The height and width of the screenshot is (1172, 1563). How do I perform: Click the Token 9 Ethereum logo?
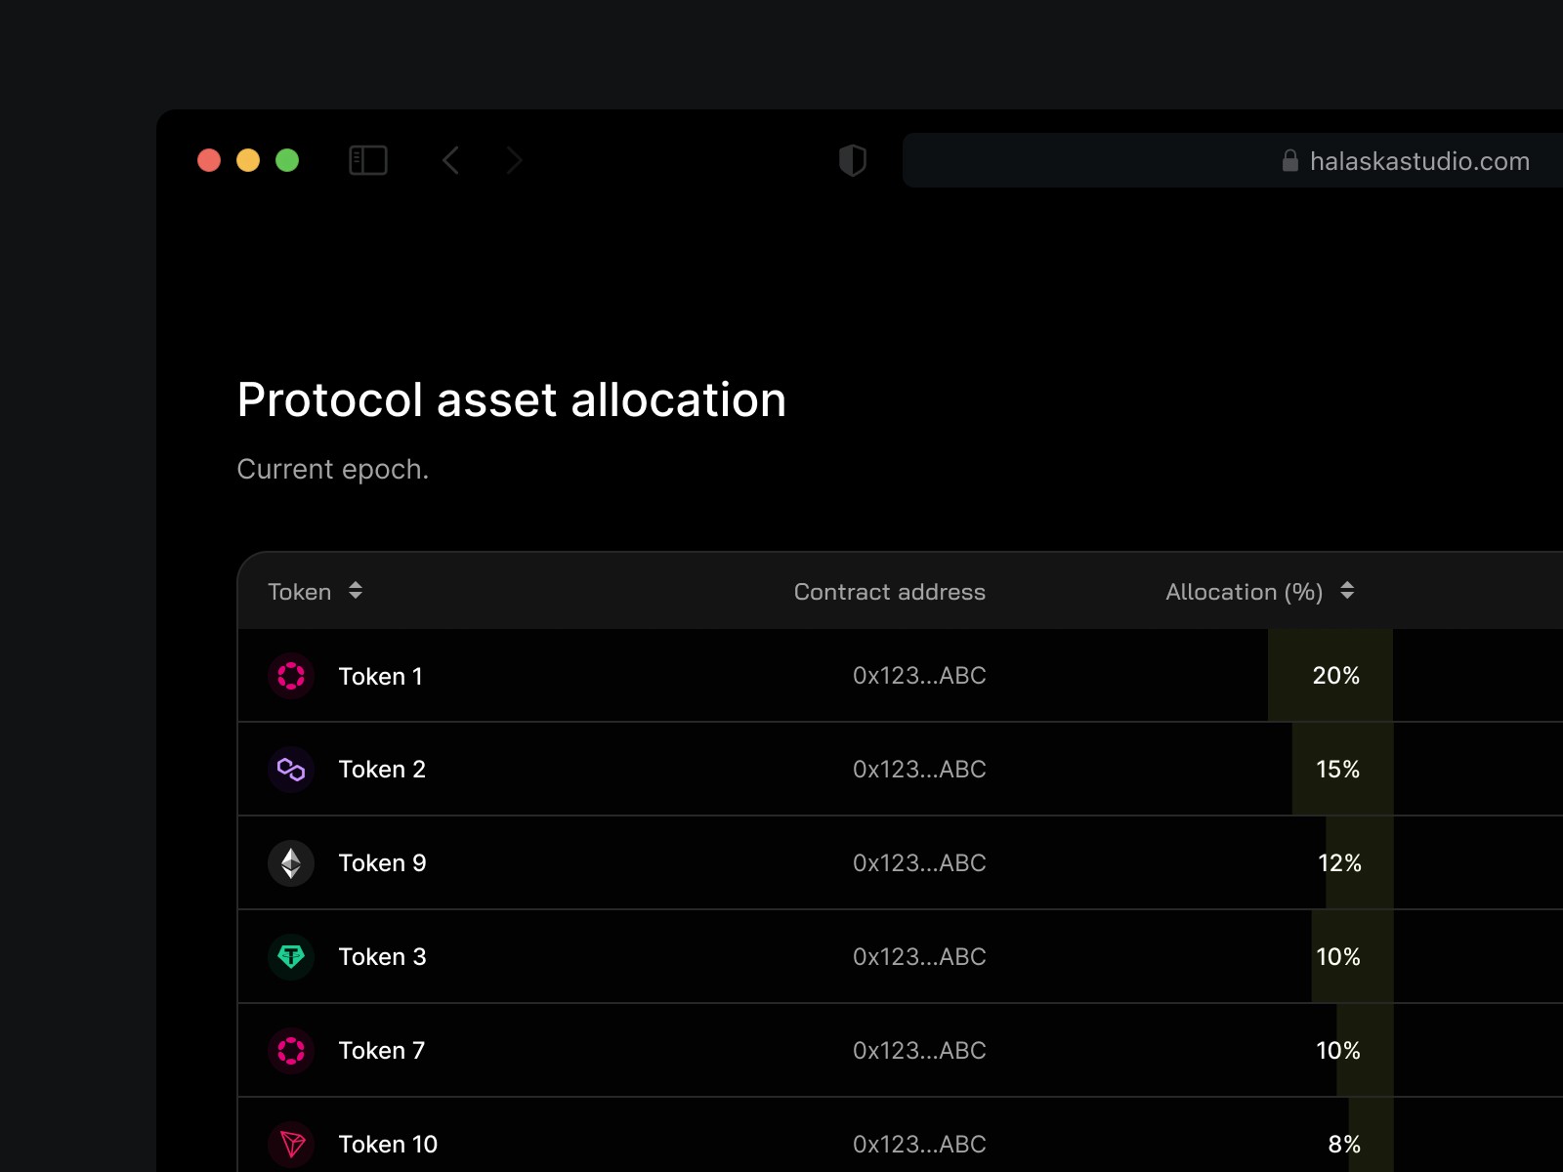click(x=291, y=863)
